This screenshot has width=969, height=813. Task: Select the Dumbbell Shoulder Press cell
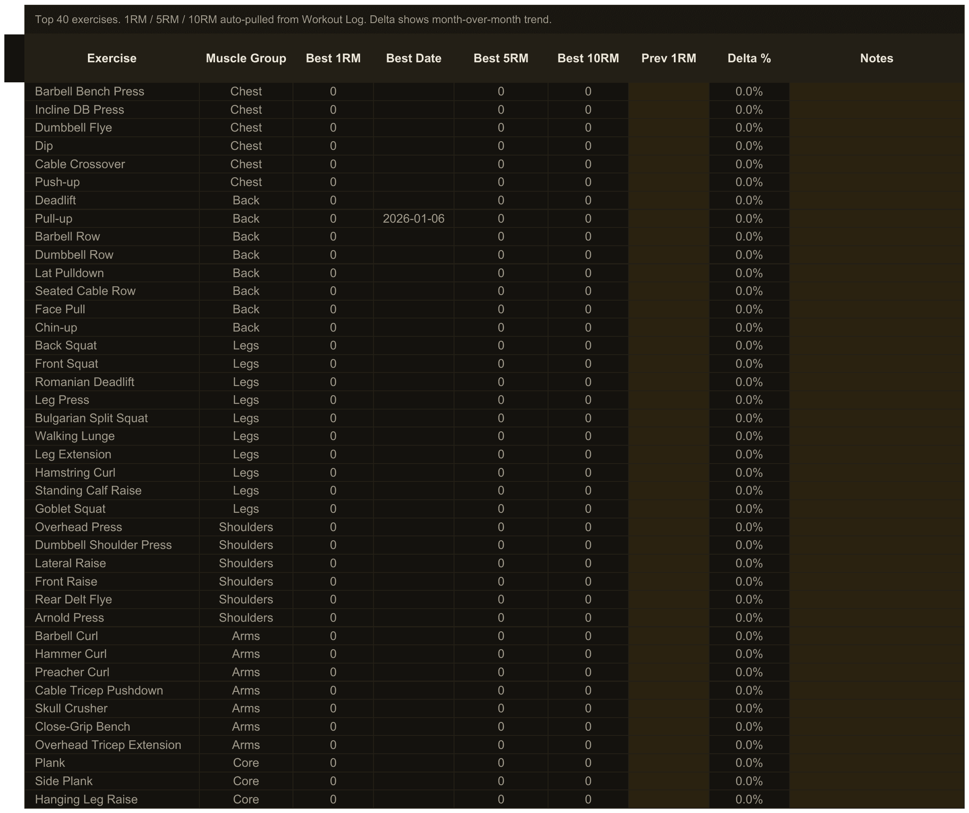click(x=112, y=545)
